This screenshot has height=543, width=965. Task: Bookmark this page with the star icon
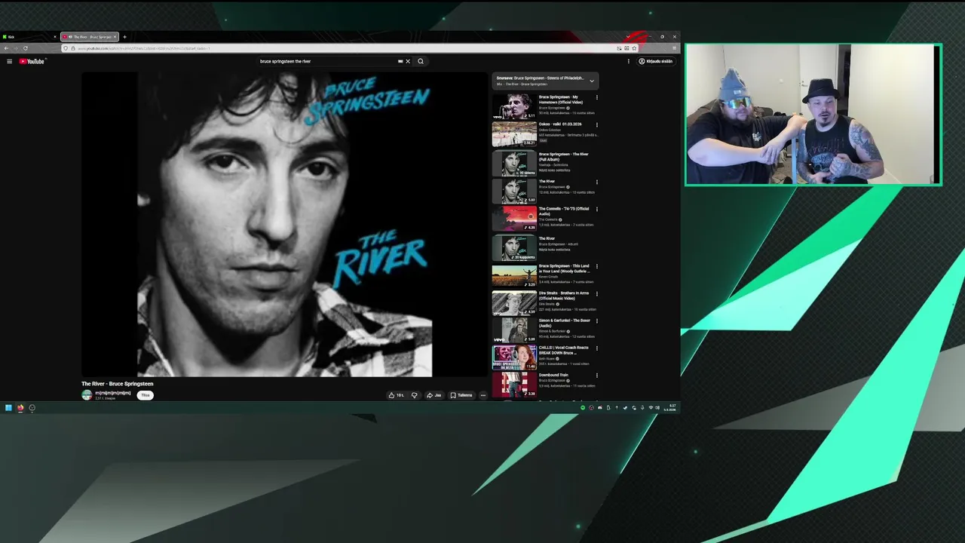pyautogui.click(x=634, y=48)
